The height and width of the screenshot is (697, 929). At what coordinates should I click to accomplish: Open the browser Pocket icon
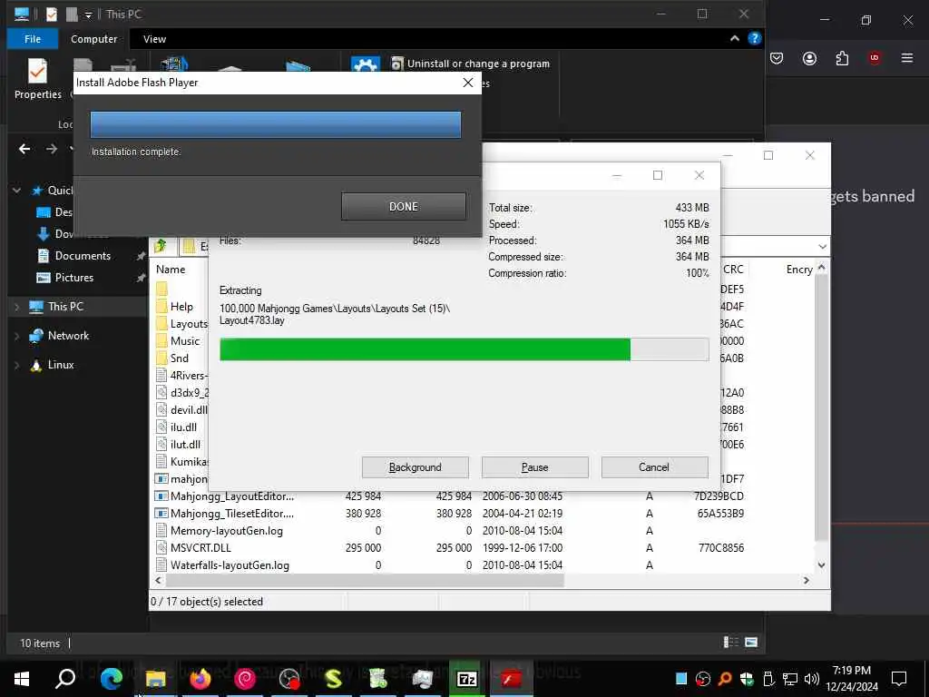[777, 58]
